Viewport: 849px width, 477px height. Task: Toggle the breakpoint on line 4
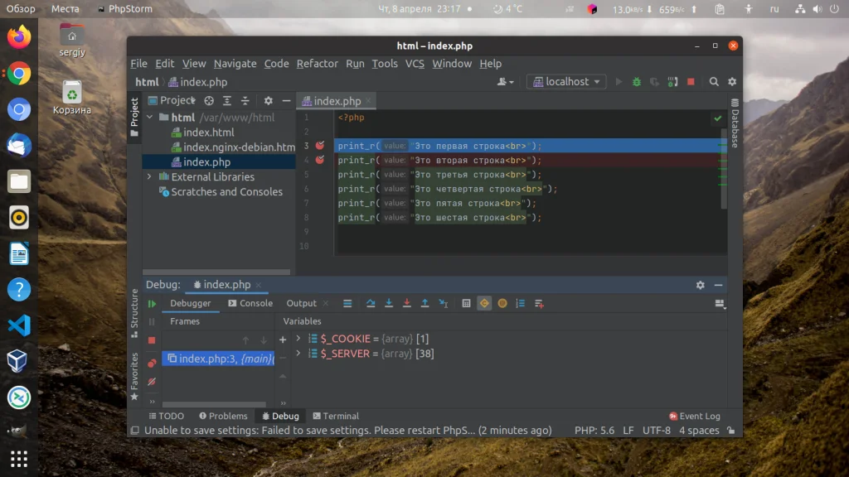(320, 160)
